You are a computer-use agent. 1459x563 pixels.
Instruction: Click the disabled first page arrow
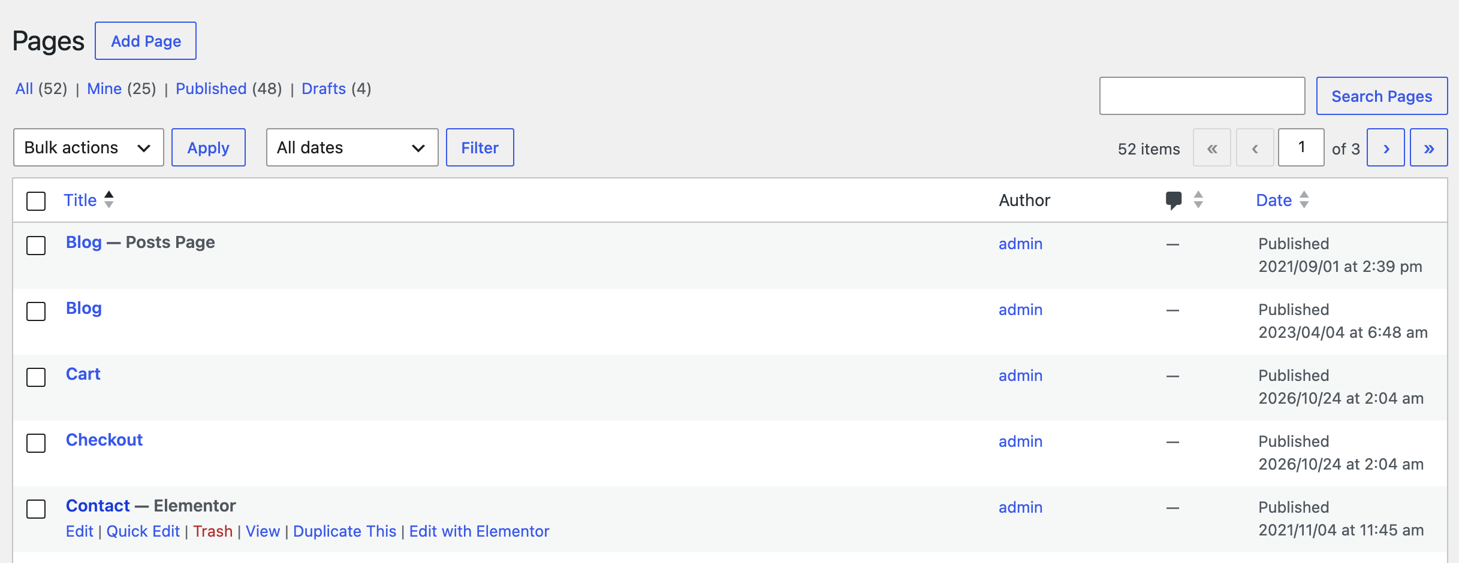(x=1212, y=147)
